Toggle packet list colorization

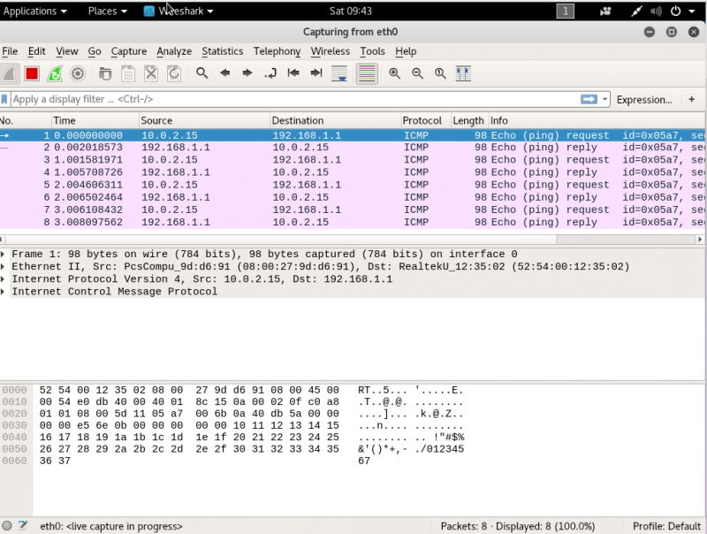click(x=367, y=73)
